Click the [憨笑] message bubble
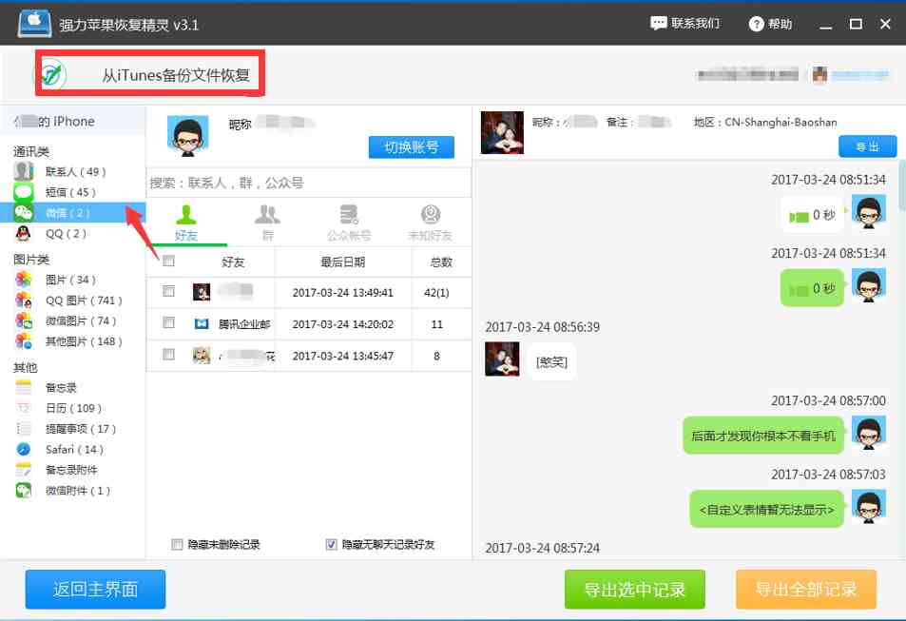The height and width of the screenshot is (621, 906). [x=551, y=362]
